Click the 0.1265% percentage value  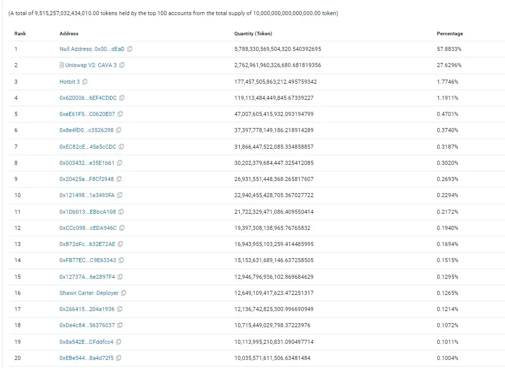click(447, 293)
